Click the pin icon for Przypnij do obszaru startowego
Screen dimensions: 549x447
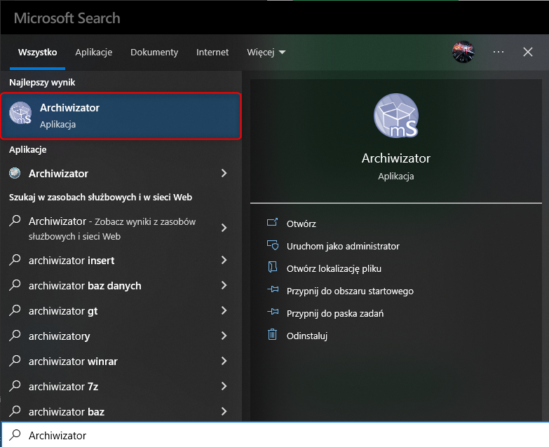coord(273,291)
